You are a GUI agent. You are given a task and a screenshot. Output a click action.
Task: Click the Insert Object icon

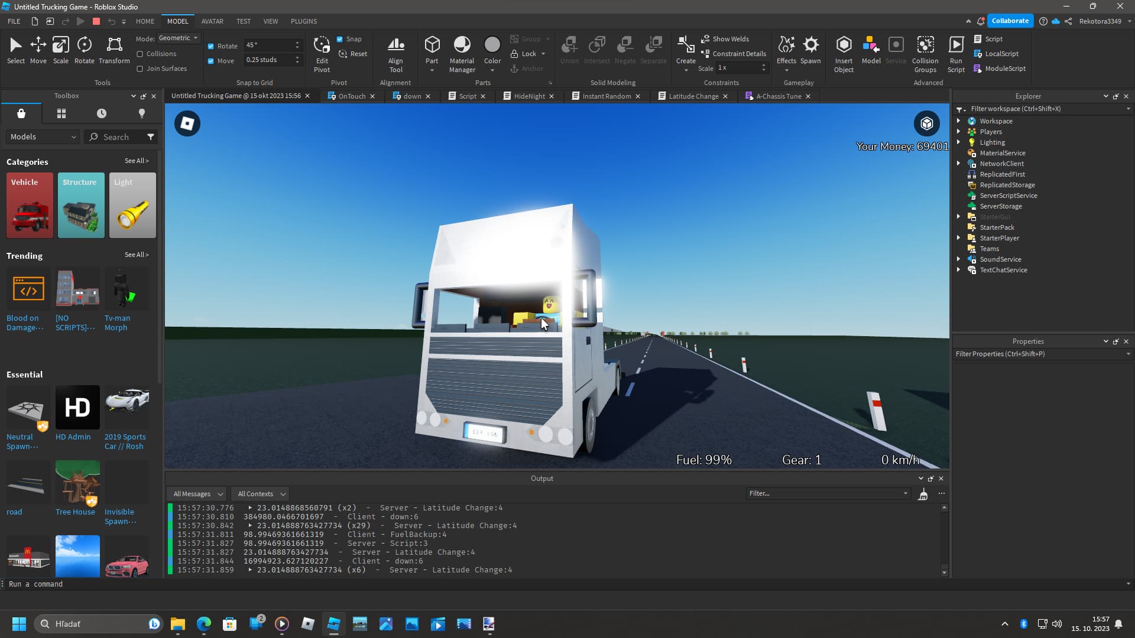click(x=843, y=53)
